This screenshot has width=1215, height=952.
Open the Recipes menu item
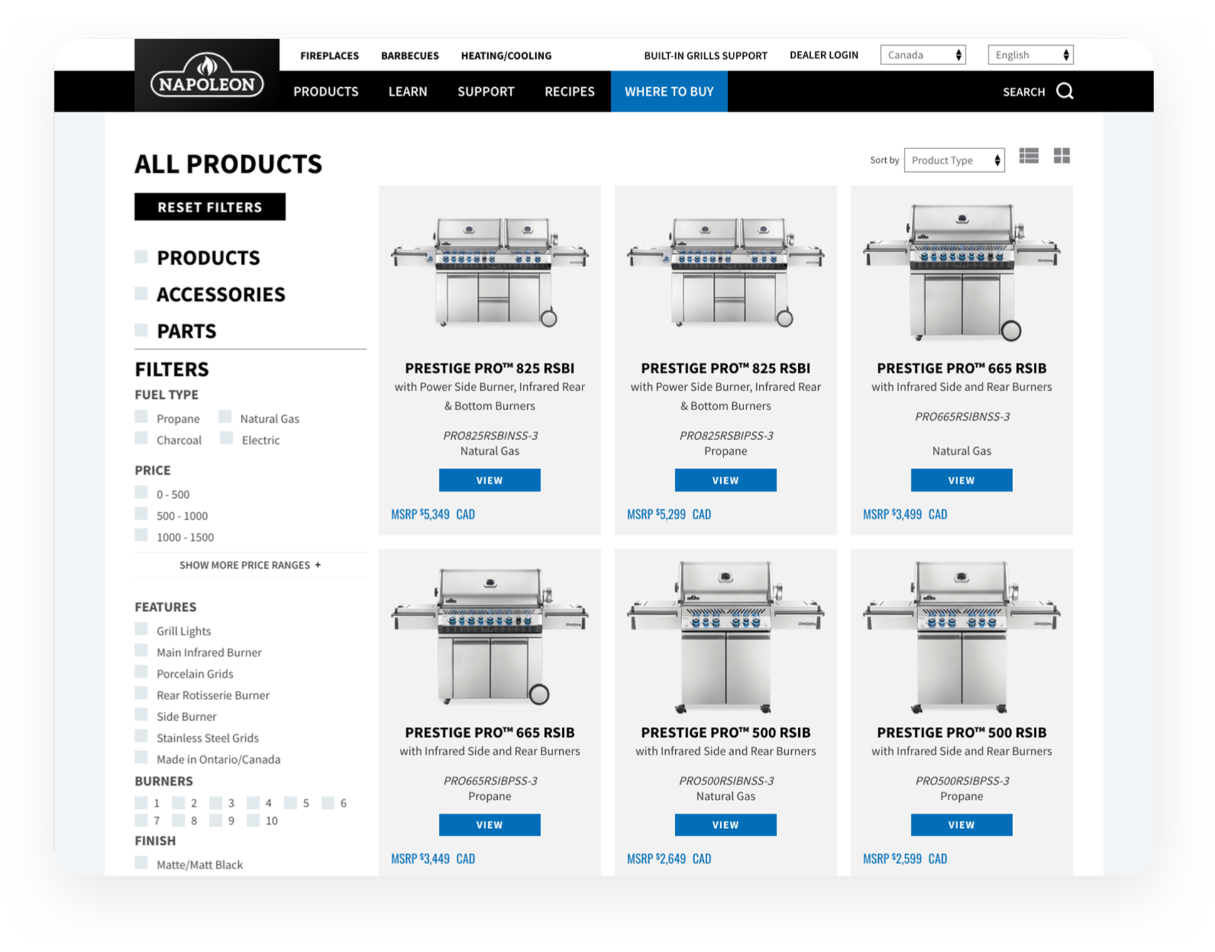(569, 92)
